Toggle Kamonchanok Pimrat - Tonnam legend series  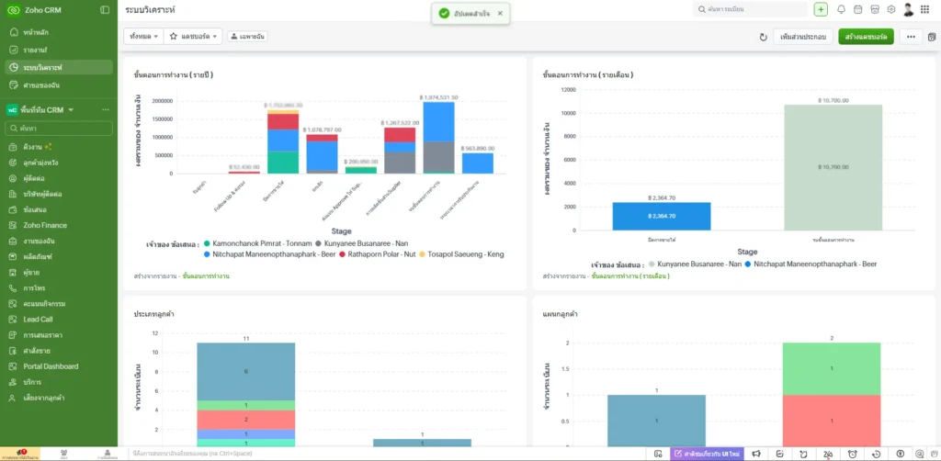(x=258, y=243)
